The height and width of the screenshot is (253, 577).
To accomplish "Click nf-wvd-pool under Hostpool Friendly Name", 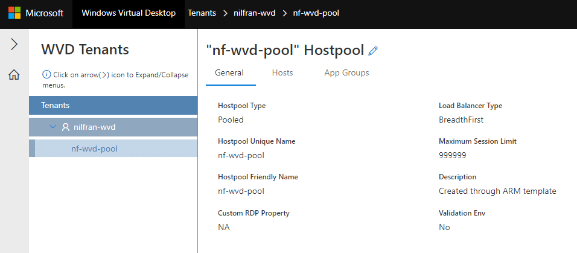I will [241, 191].
